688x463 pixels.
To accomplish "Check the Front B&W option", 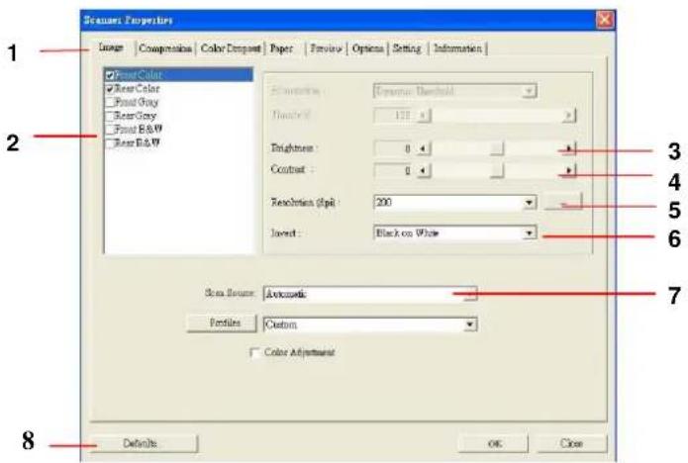I will tap(110, 130).
